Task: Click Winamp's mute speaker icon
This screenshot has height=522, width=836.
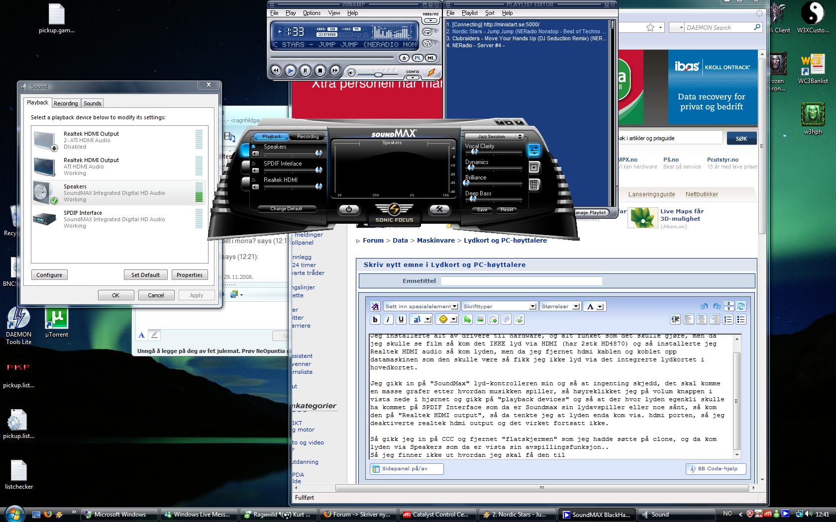Action: (351, 73)
